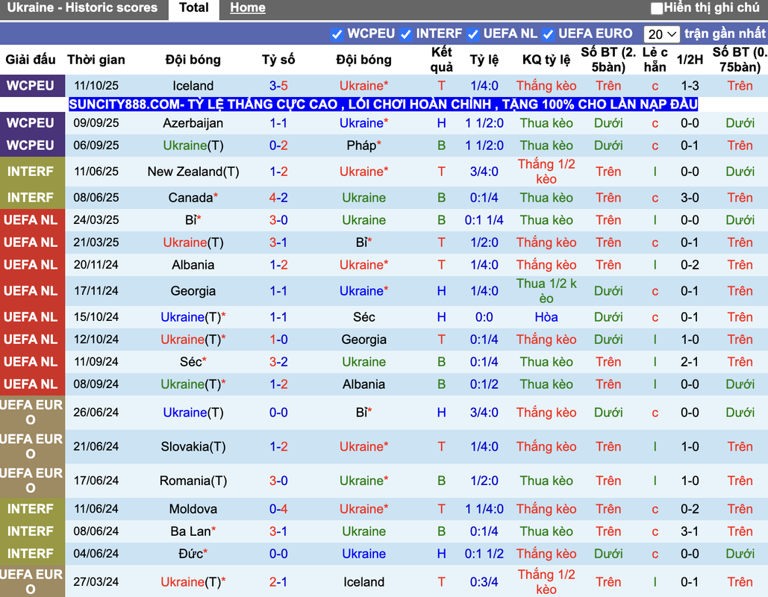The width and height of the screenshot is (768, 597).
Task: Open the 20 recent matches dropdown
Action: click(x=662, y=34)
